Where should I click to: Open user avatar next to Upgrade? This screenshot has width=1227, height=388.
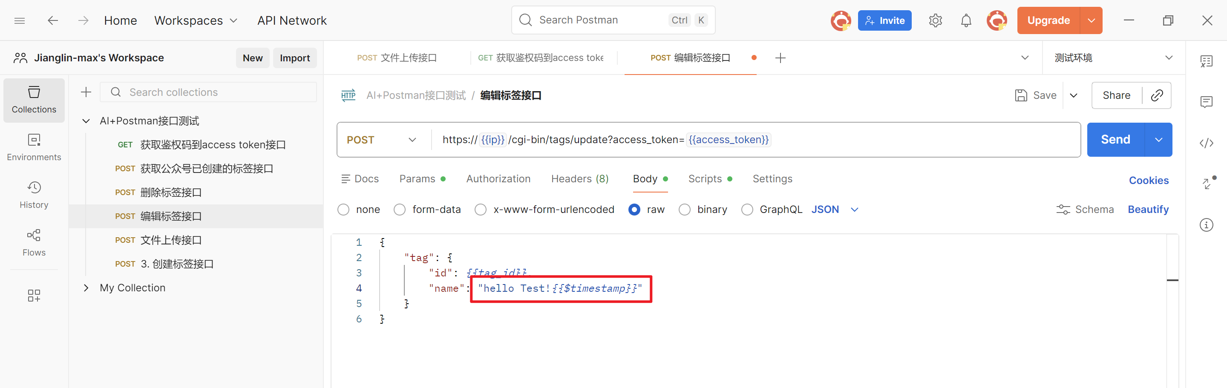[x=997, y=20]
